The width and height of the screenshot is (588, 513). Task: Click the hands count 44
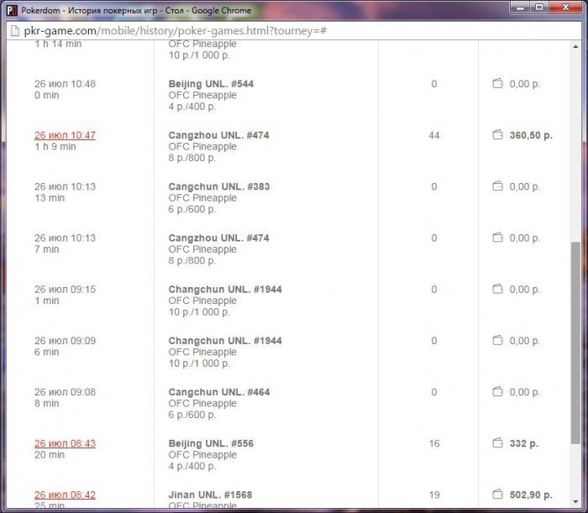point(434,135)
